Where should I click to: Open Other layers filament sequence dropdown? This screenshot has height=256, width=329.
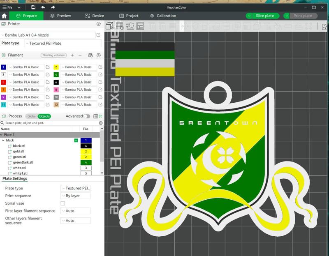pos(76,221)
